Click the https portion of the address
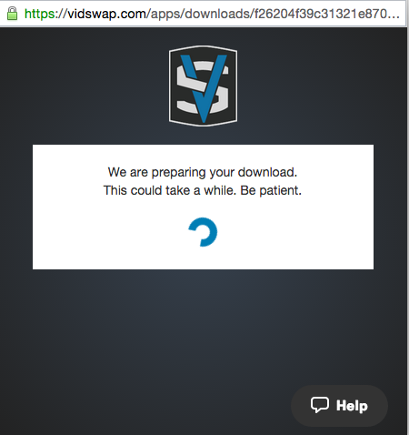Viewport: 409px width, 435px height. [40, 14]
